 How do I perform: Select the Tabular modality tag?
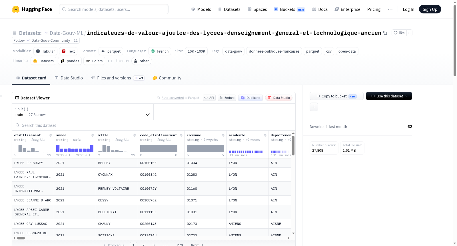[x=45, y=51]
